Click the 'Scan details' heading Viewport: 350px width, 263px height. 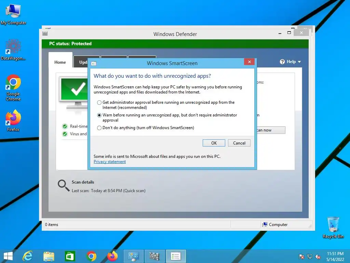83,182
